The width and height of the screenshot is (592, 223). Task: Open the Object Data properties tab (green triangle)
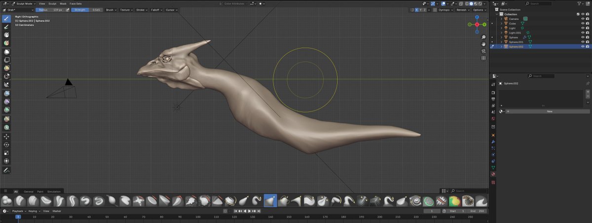pyautogui.click(x=493, y=167)
